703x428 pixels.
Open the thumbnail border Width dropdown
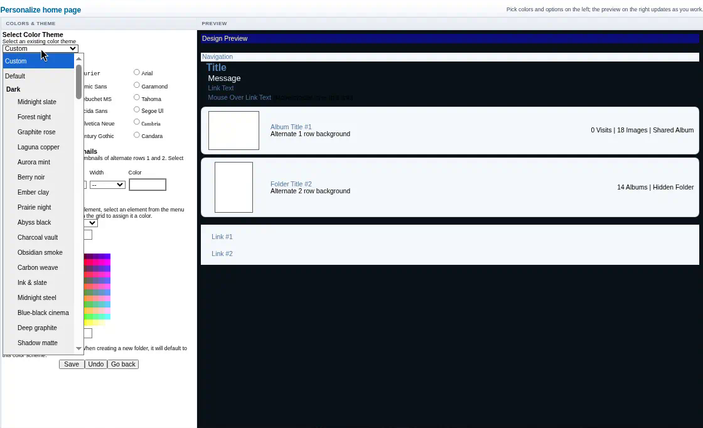(x=107, y=185)
